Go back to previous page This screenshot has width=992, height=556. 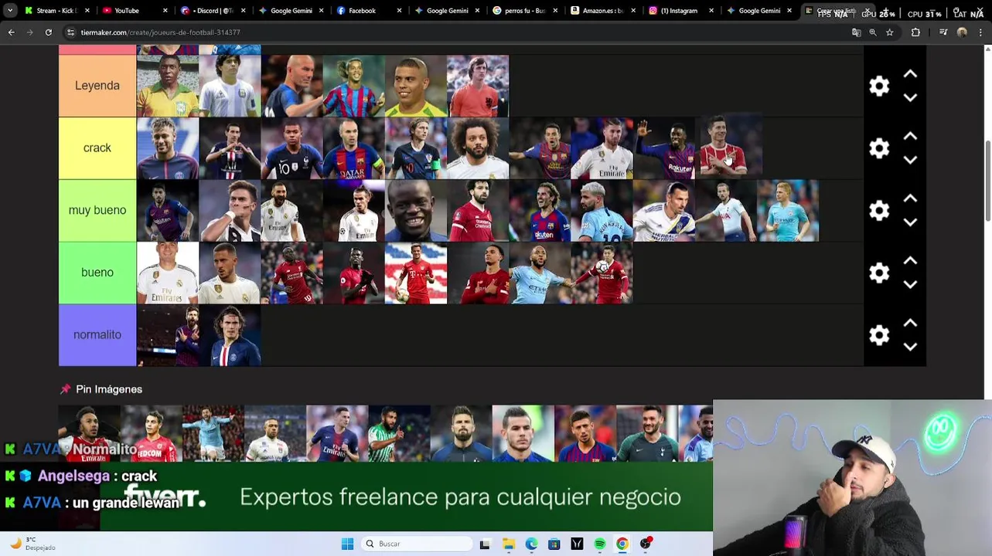point(11,32)
